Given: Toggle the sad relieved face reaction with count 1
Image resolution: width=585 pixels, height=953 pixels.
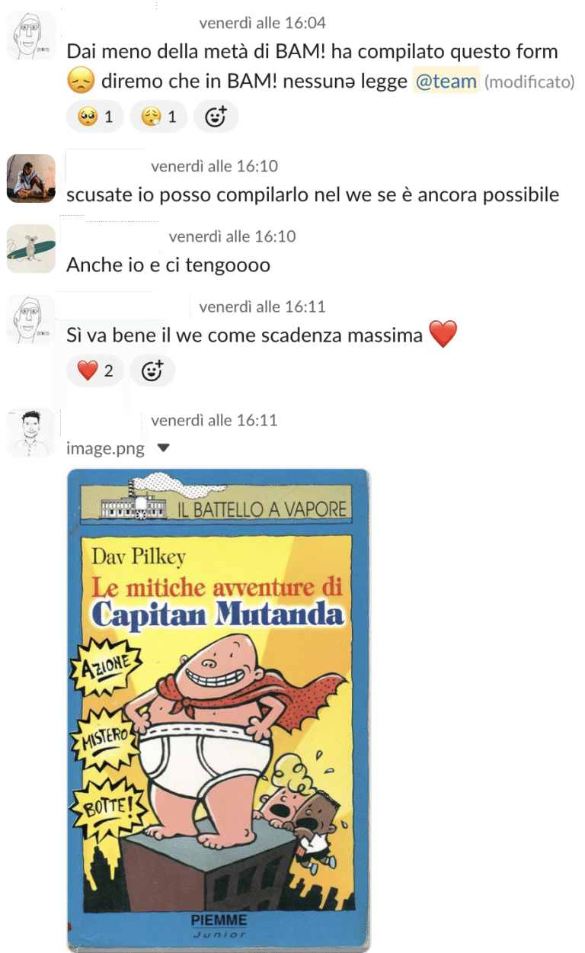Looking at the screenshot, I should tap(158, 117).
